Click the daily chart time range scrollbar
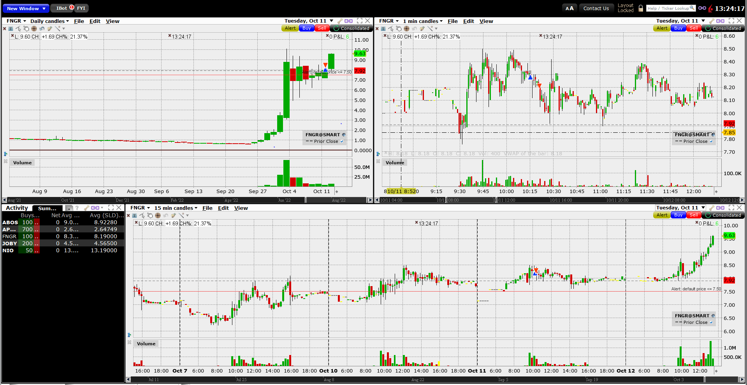 point(187,200)
